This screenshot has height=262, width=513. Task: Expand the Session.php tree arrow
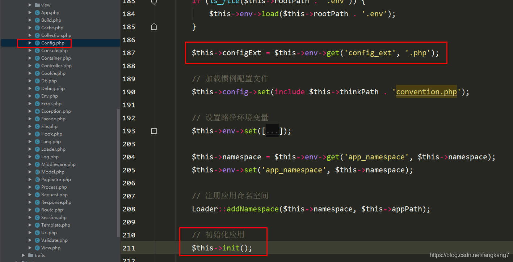coord(30,218)
